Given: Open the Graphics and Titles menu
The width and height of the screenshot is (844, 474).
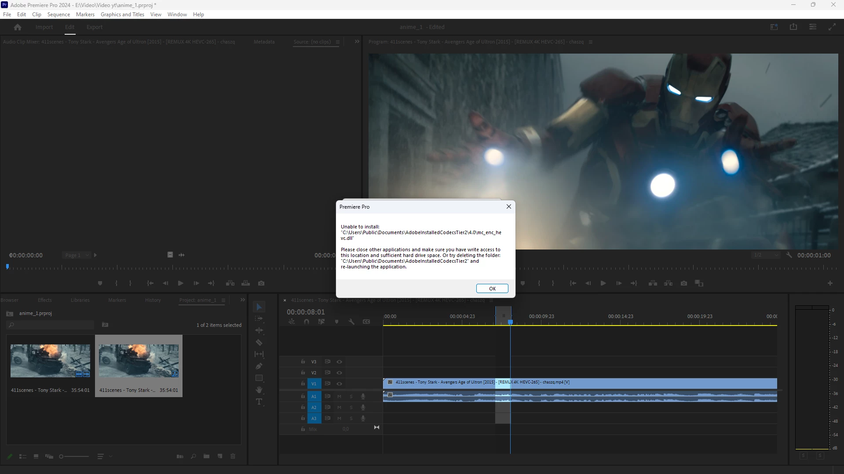Looking at the screenshot, I should tap(122, 14).
